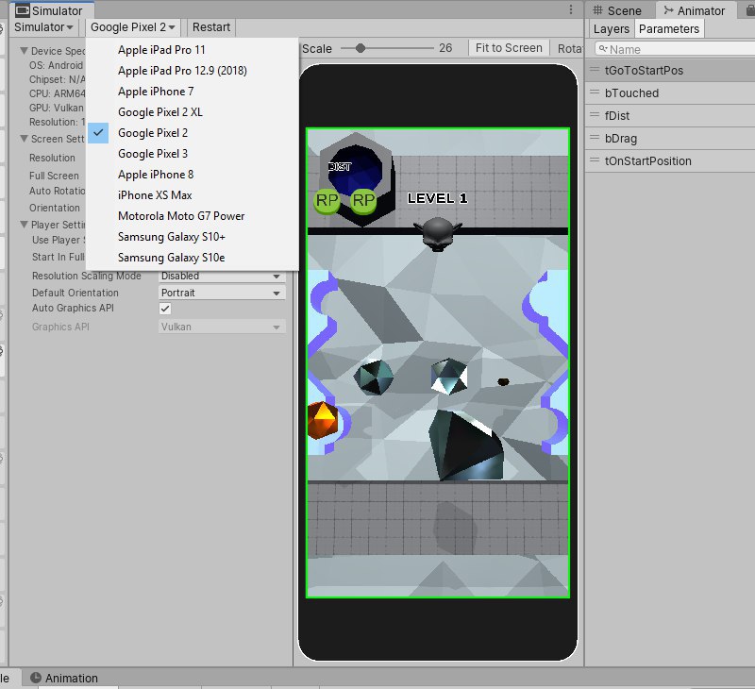Click the orange gem in game

tap(322, 421)
